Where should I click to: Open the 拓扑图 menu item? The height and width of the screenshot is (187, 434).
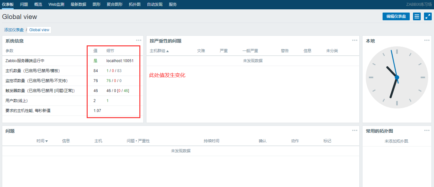coord(135,5)
